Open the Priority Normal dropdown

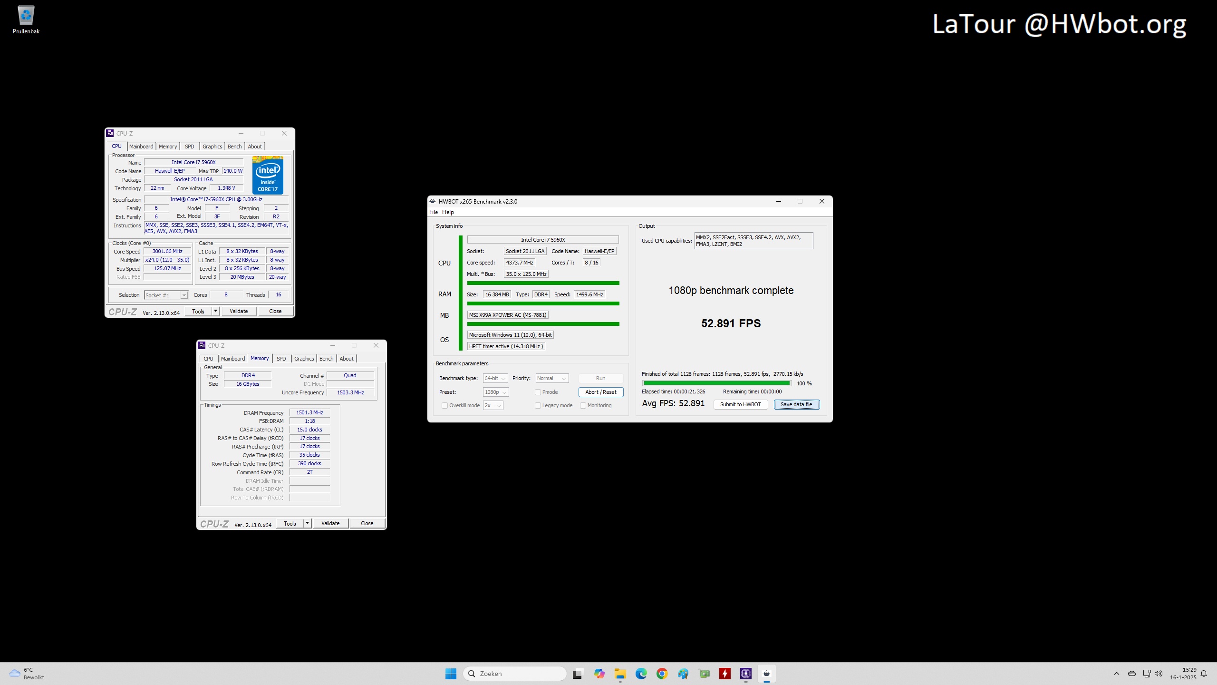(552, 378)
